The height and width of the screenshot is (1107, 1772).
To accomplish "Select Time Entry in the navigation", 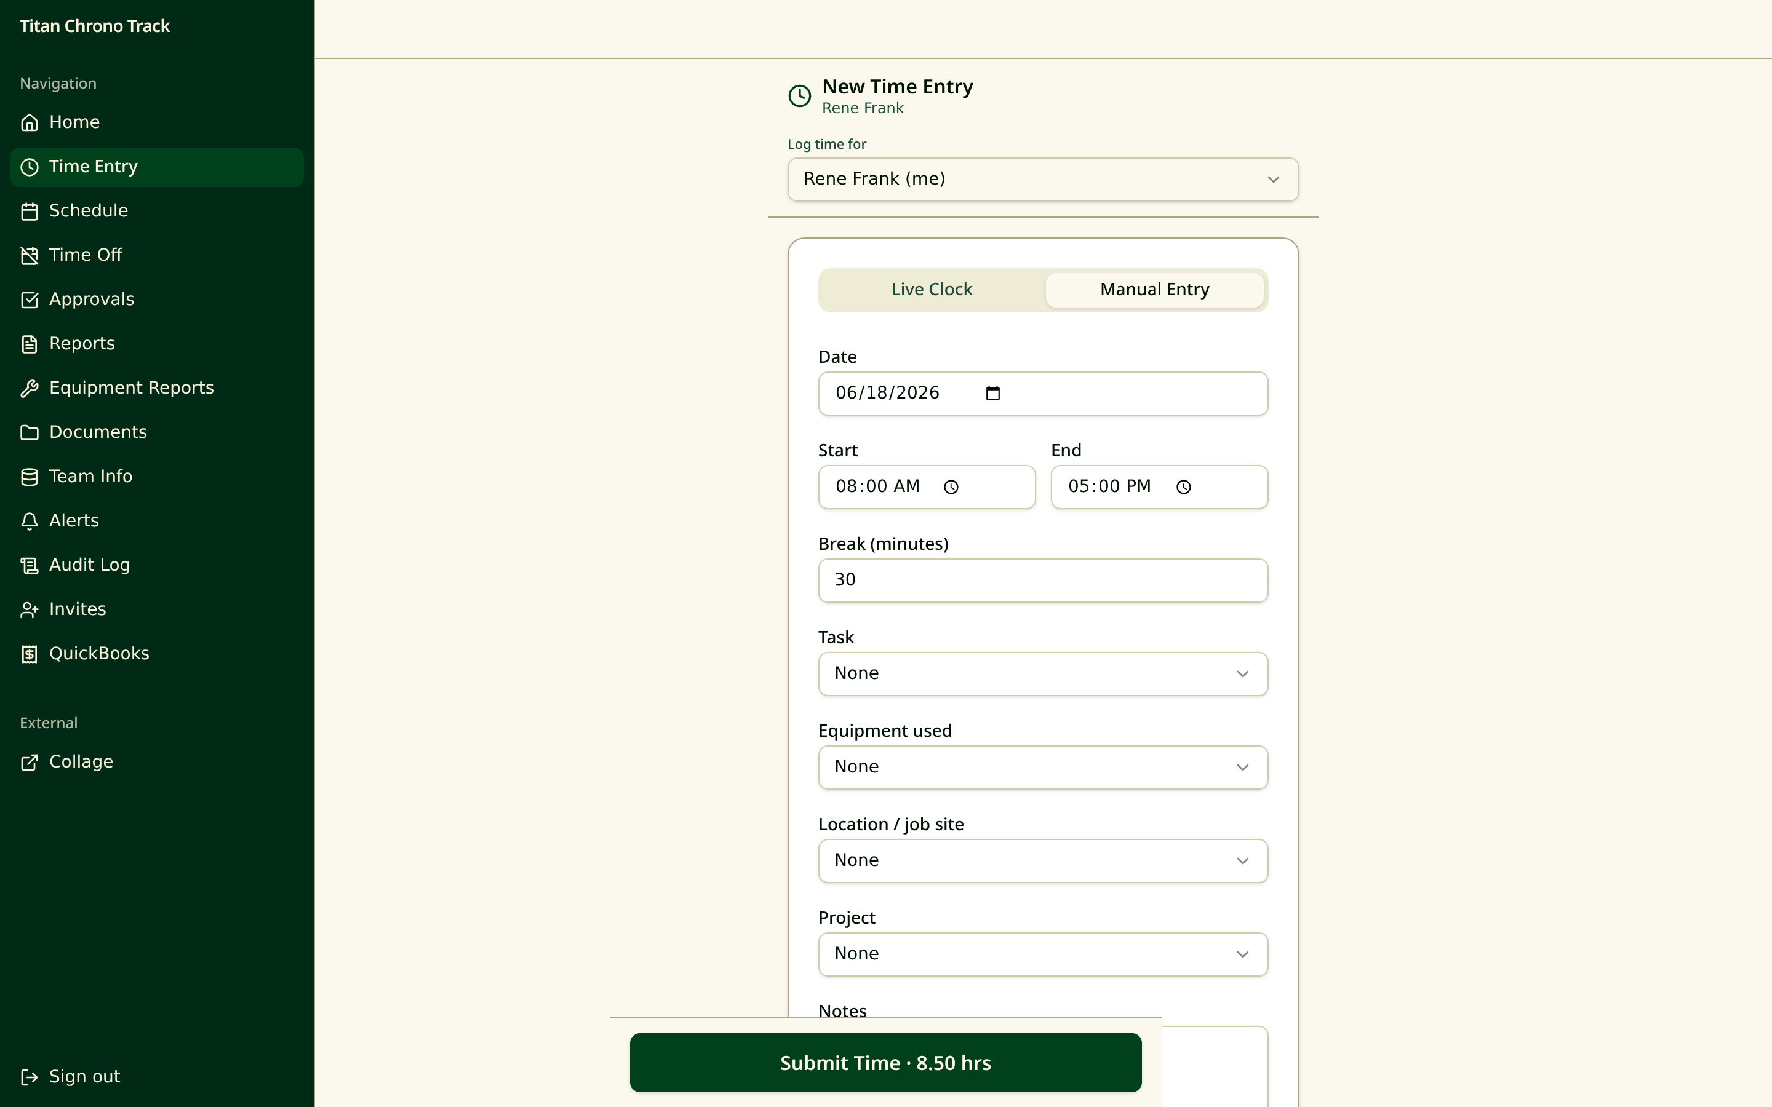I will 157,167.
